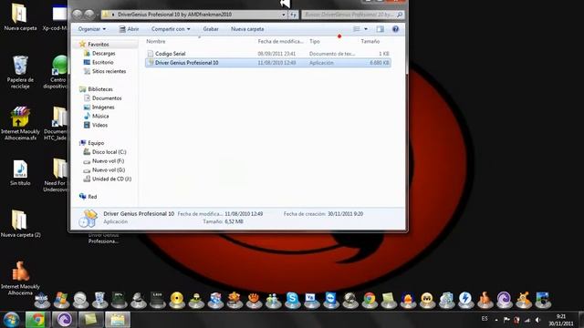
Task: Open Action Center flag tray icon
Action: click(x=506, y=320)
